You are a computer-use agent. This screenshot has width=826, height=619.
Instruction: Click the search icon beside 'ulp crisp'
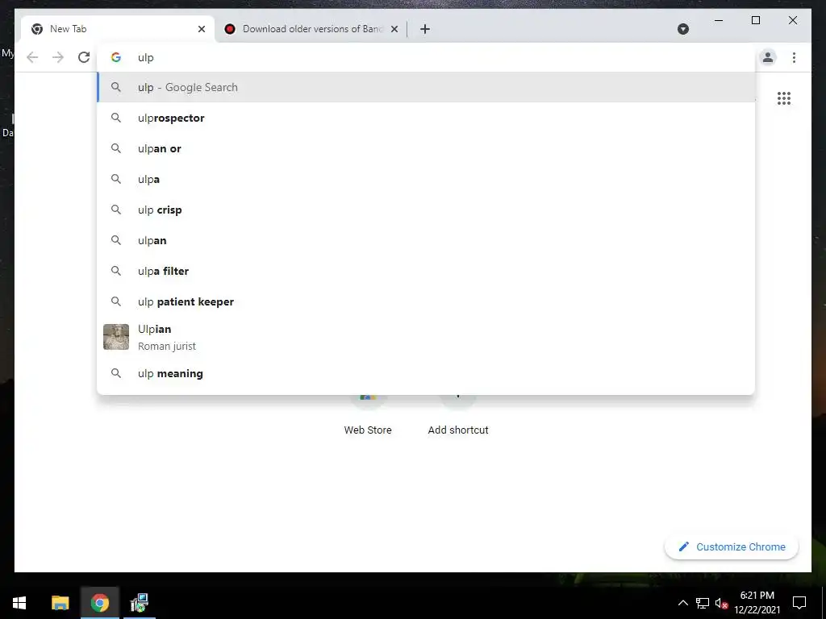pos(116,210)
